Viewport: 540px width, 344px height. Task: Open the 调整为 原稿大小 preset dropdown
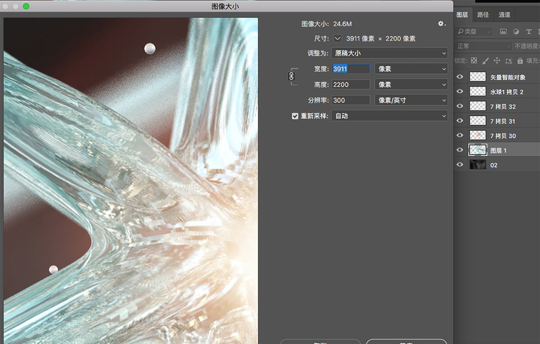389,53
